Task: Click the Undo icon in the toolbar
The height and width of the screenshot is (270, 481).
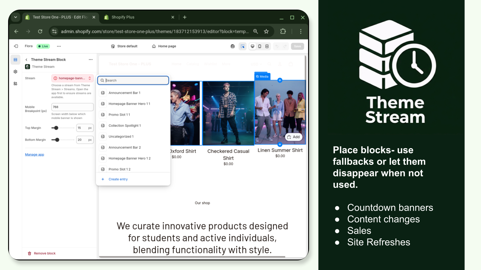Action: click(x=276, y=46)
